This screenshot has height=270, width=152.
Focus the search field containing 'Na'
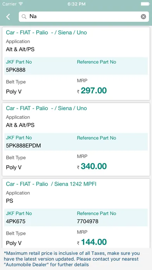point(84,17)
